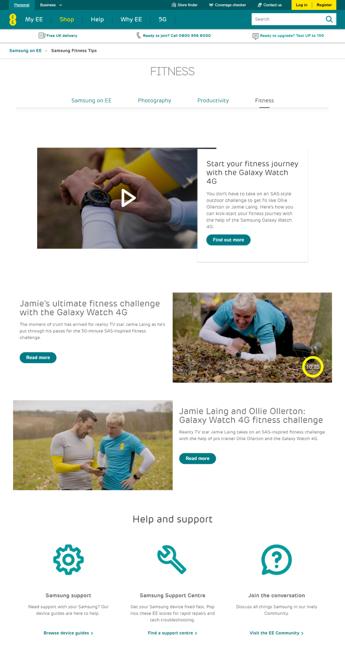Click the EE logo icon
The image size is (345, 653).
(x=13, y=19)
